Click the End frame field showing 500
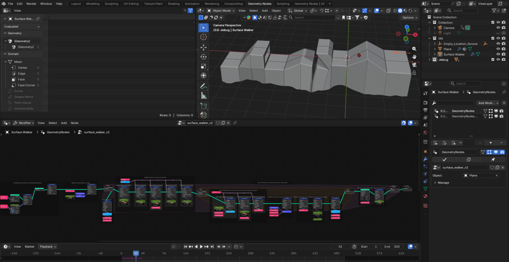Screen dimensions: 509x262 pyautogui.click(x=392, y=246)
